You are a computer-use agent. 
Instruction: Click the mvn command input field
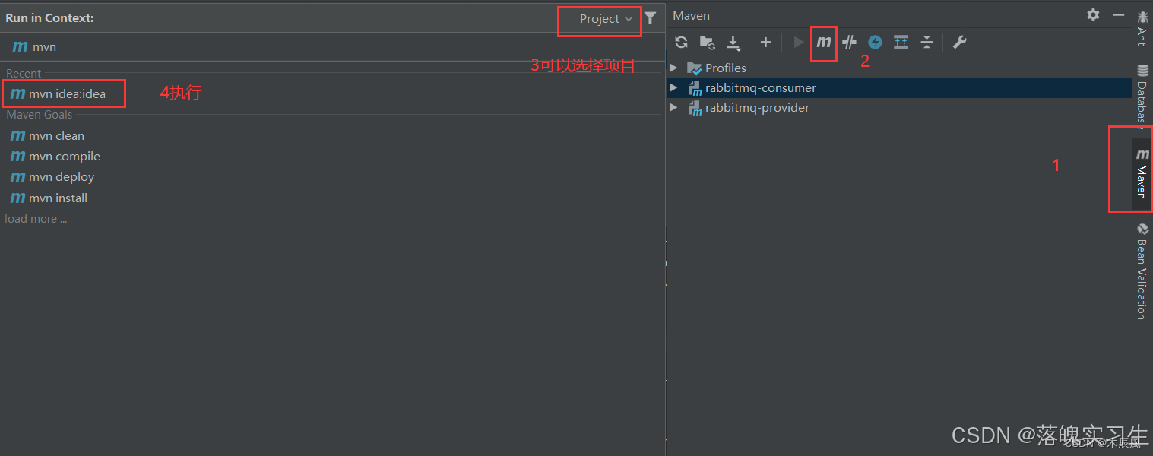click(332, 46)
